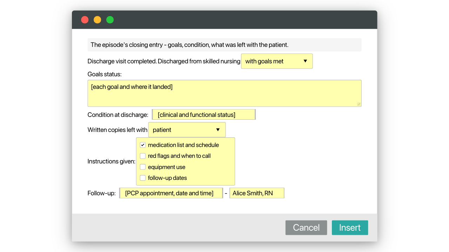Screen dimensions: 449x252
Task: Edit the Alice Smith, RN signature field
Action: point(257,193)
